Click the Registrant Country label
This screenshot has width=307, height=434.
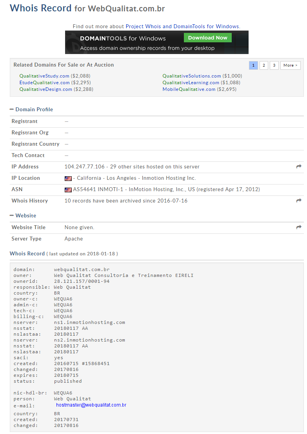click(x=35, y=144)
